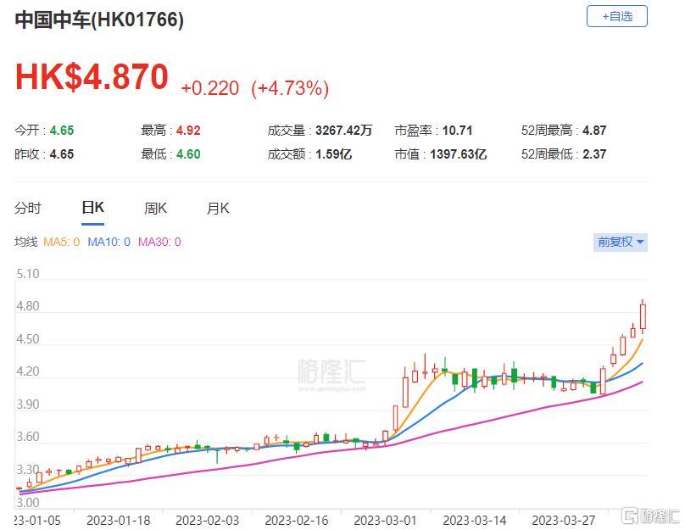Click the HK$4.870 current price
This screenshot has width=685, height=530.
92,77
